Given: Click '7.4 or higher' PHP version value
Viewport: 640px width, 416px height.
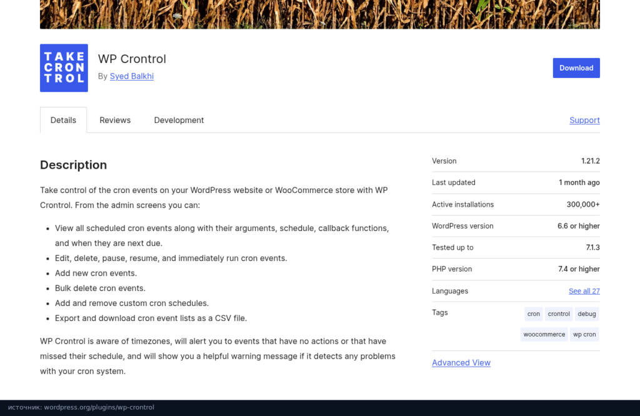Looking at the screenshot, I should pyautogui.click(x=579, y=269).
